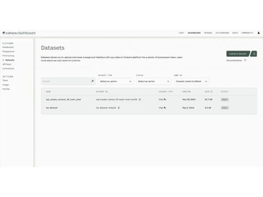263x197 pixels.
Task: Copy the my-dataset dataset ID
Action: pyautogui.click(x=119, y=108)
